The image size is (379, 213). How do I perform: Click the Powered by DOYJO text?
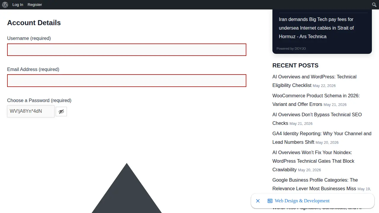(x=291, y=49)
